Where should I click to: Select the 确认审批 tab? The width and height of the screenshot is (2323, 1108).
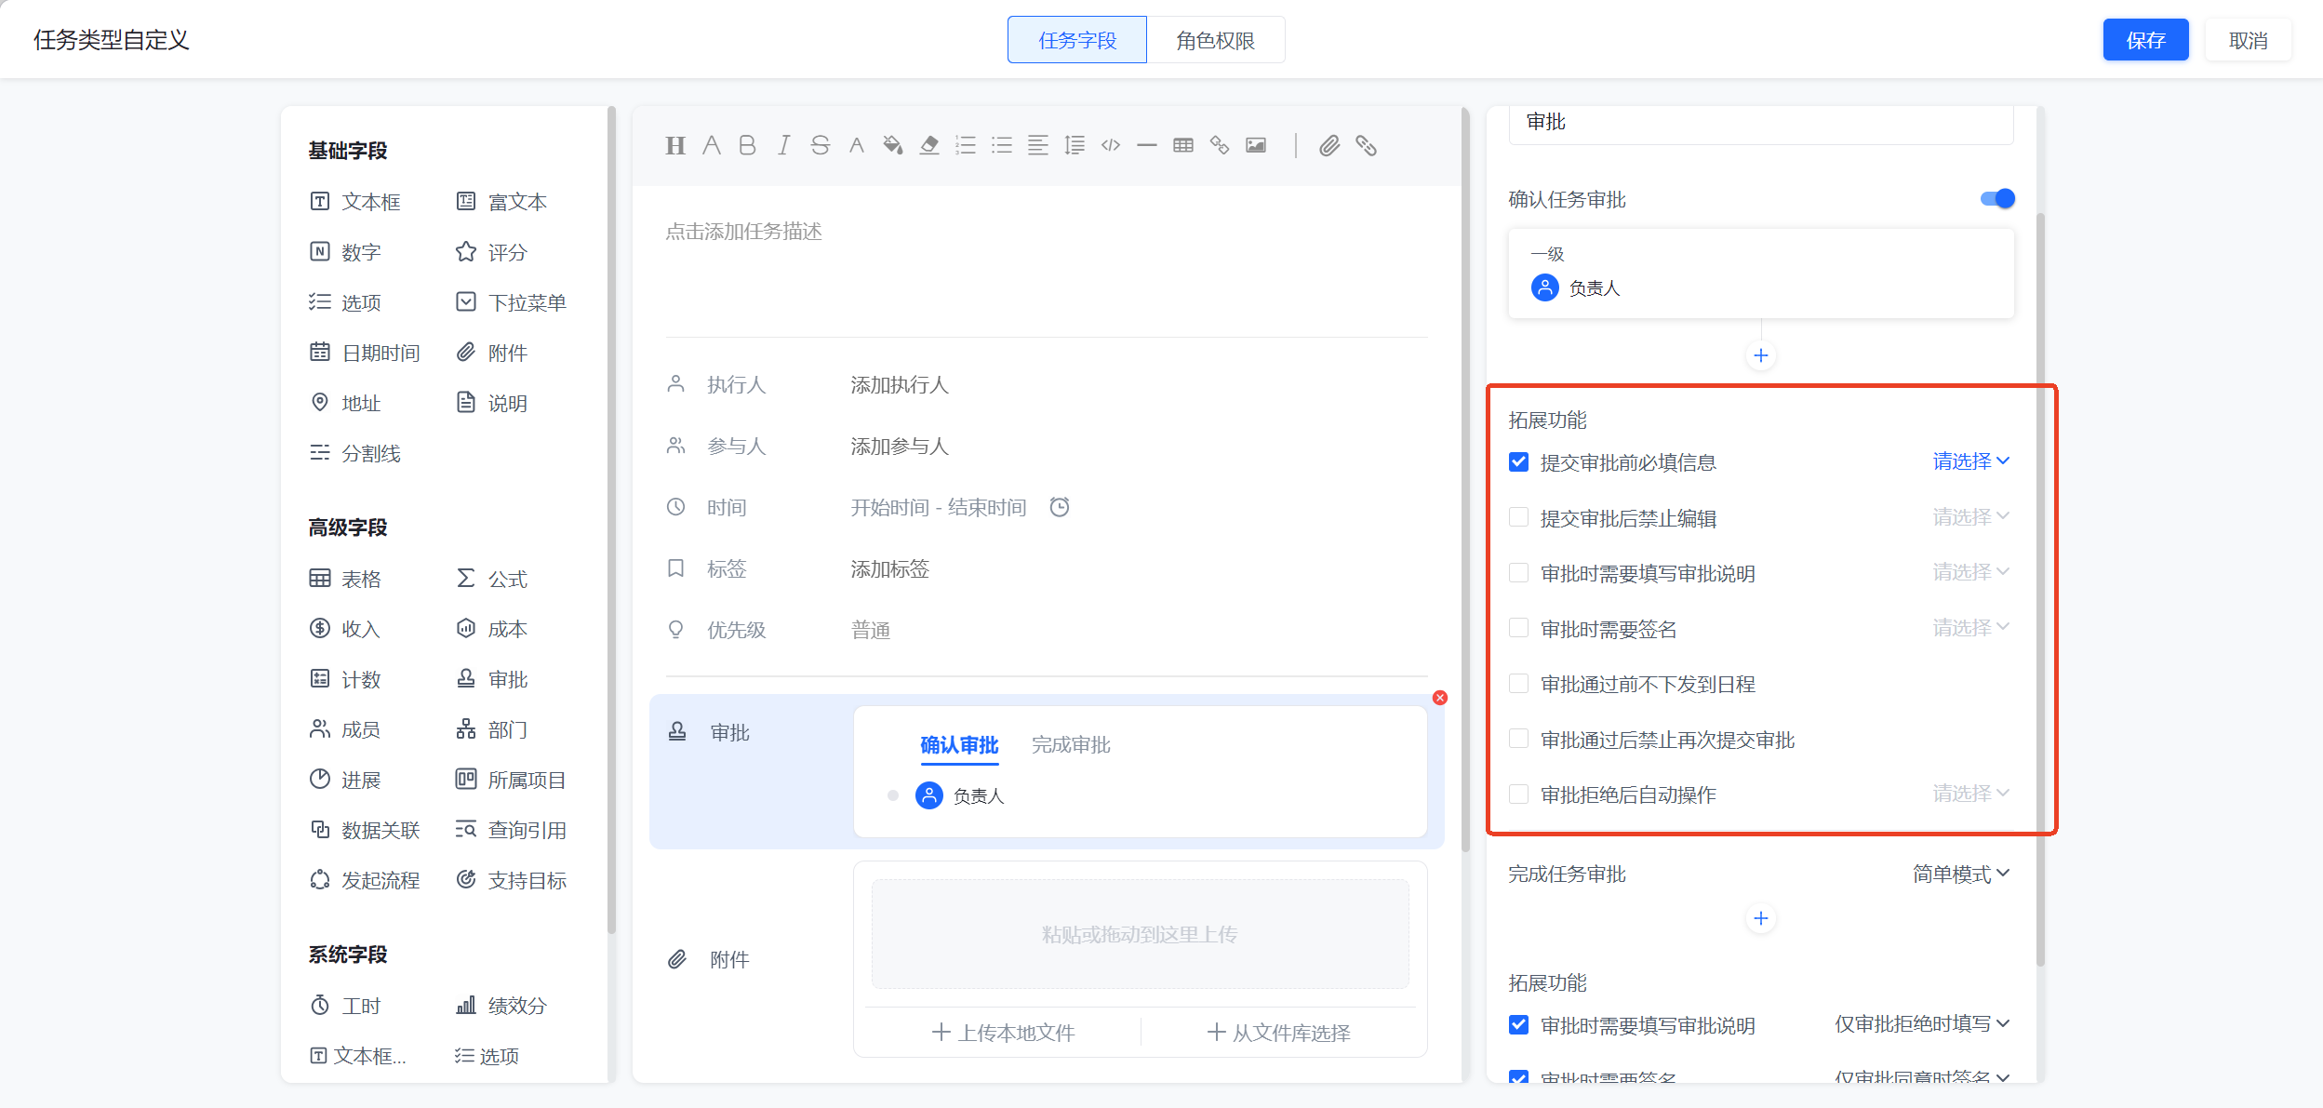click(959, 745)
